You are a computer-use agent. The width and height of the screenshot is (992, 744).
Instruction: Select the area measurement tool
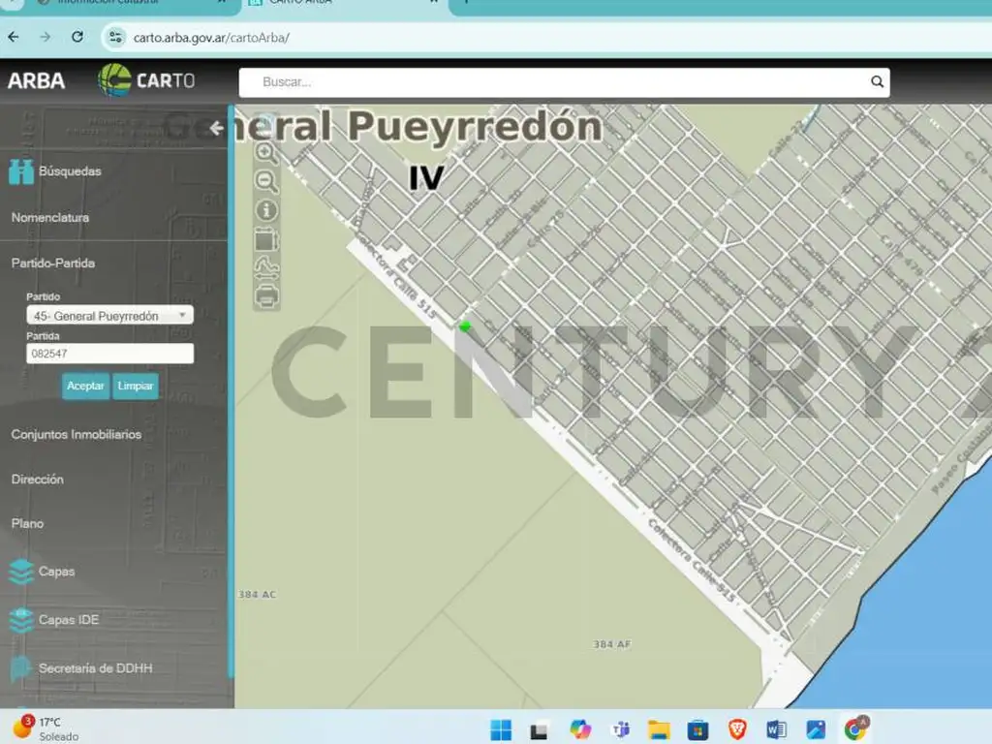266,238
